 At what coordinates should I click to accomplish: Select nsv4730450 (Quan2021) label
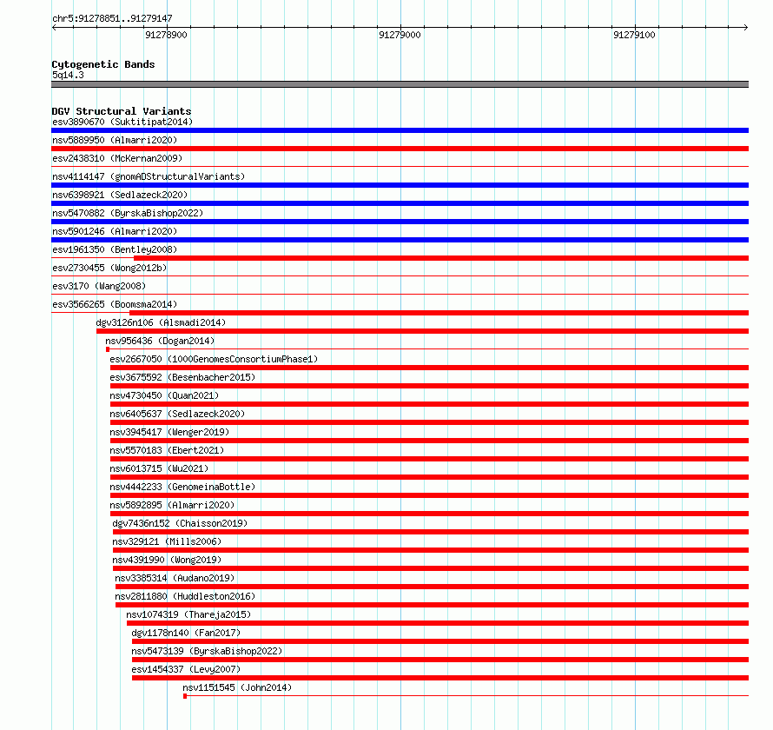(164, 395)
